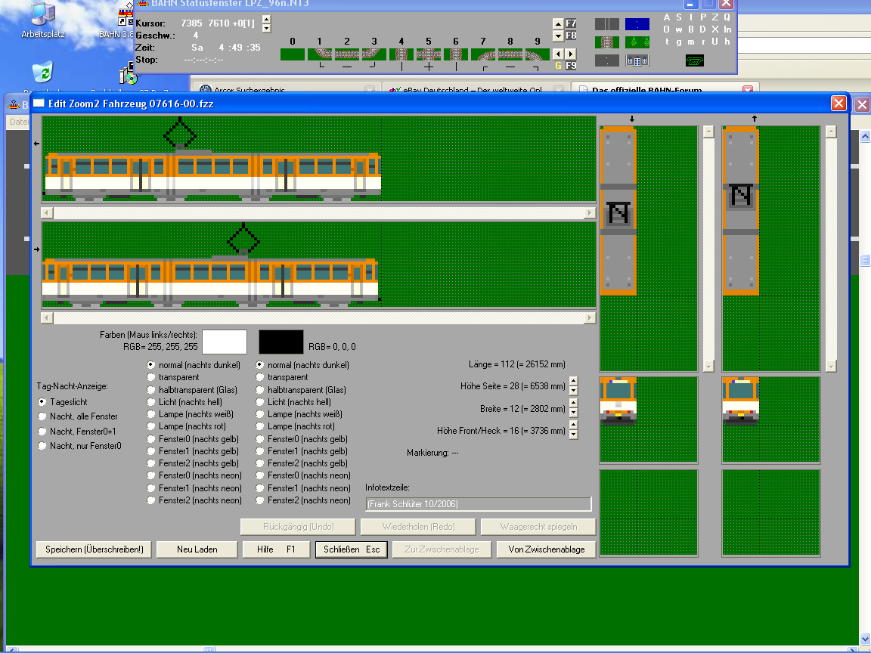Click into the Infotextzeile text field
Viewport: 871px width, 653px height.
point(479,503)
